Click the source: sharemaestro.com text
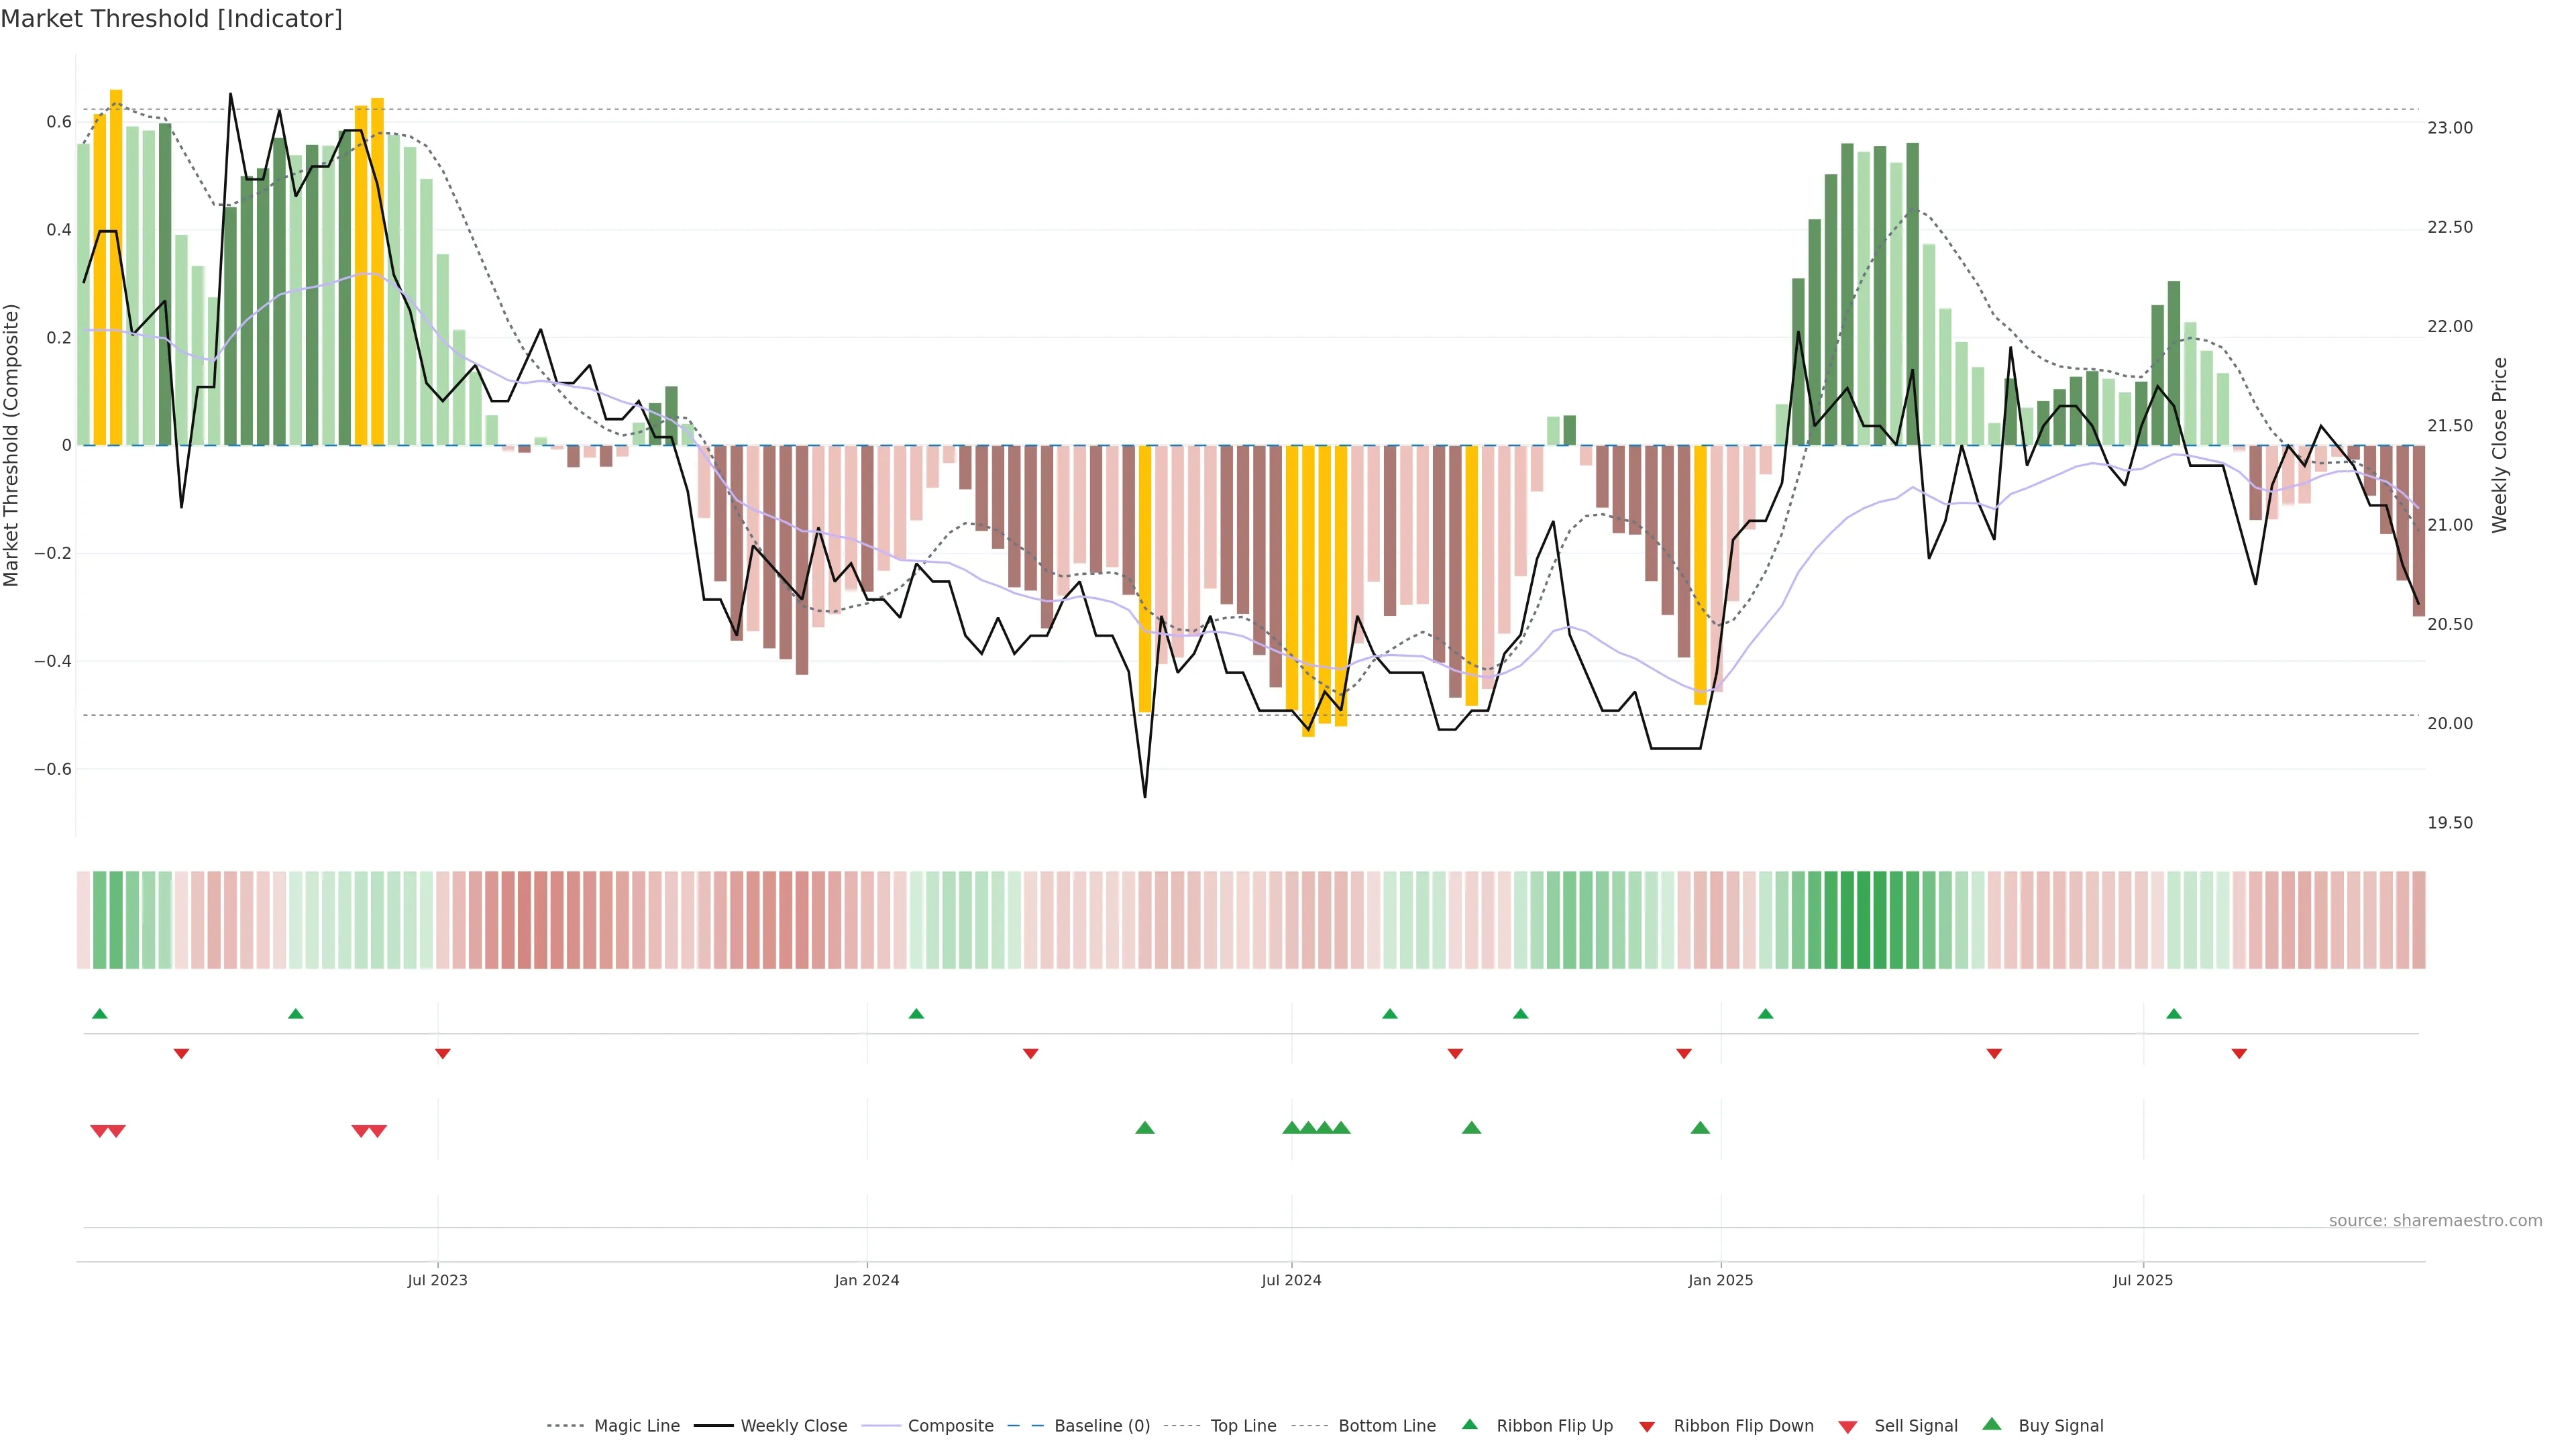2576x1449 pixels. pyautogui.click(x=2435, y=1220)
